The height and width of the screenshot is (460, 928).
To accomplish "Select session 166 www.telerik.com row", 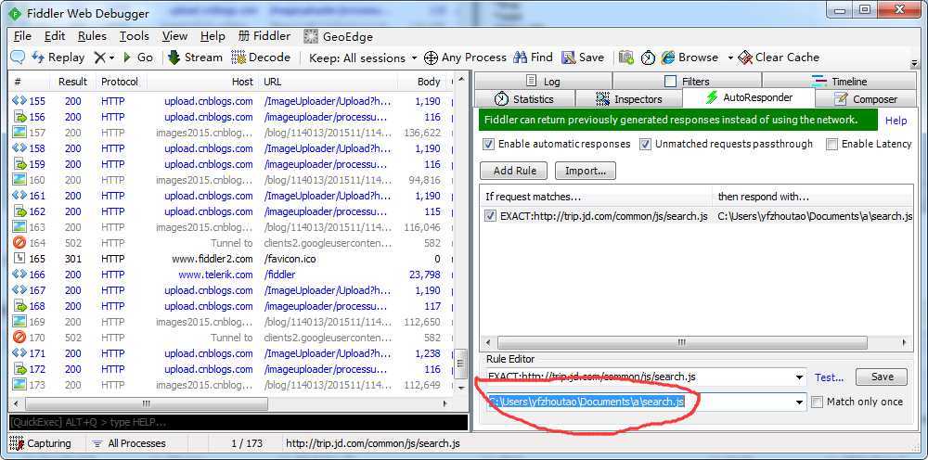I will (231, 275).
